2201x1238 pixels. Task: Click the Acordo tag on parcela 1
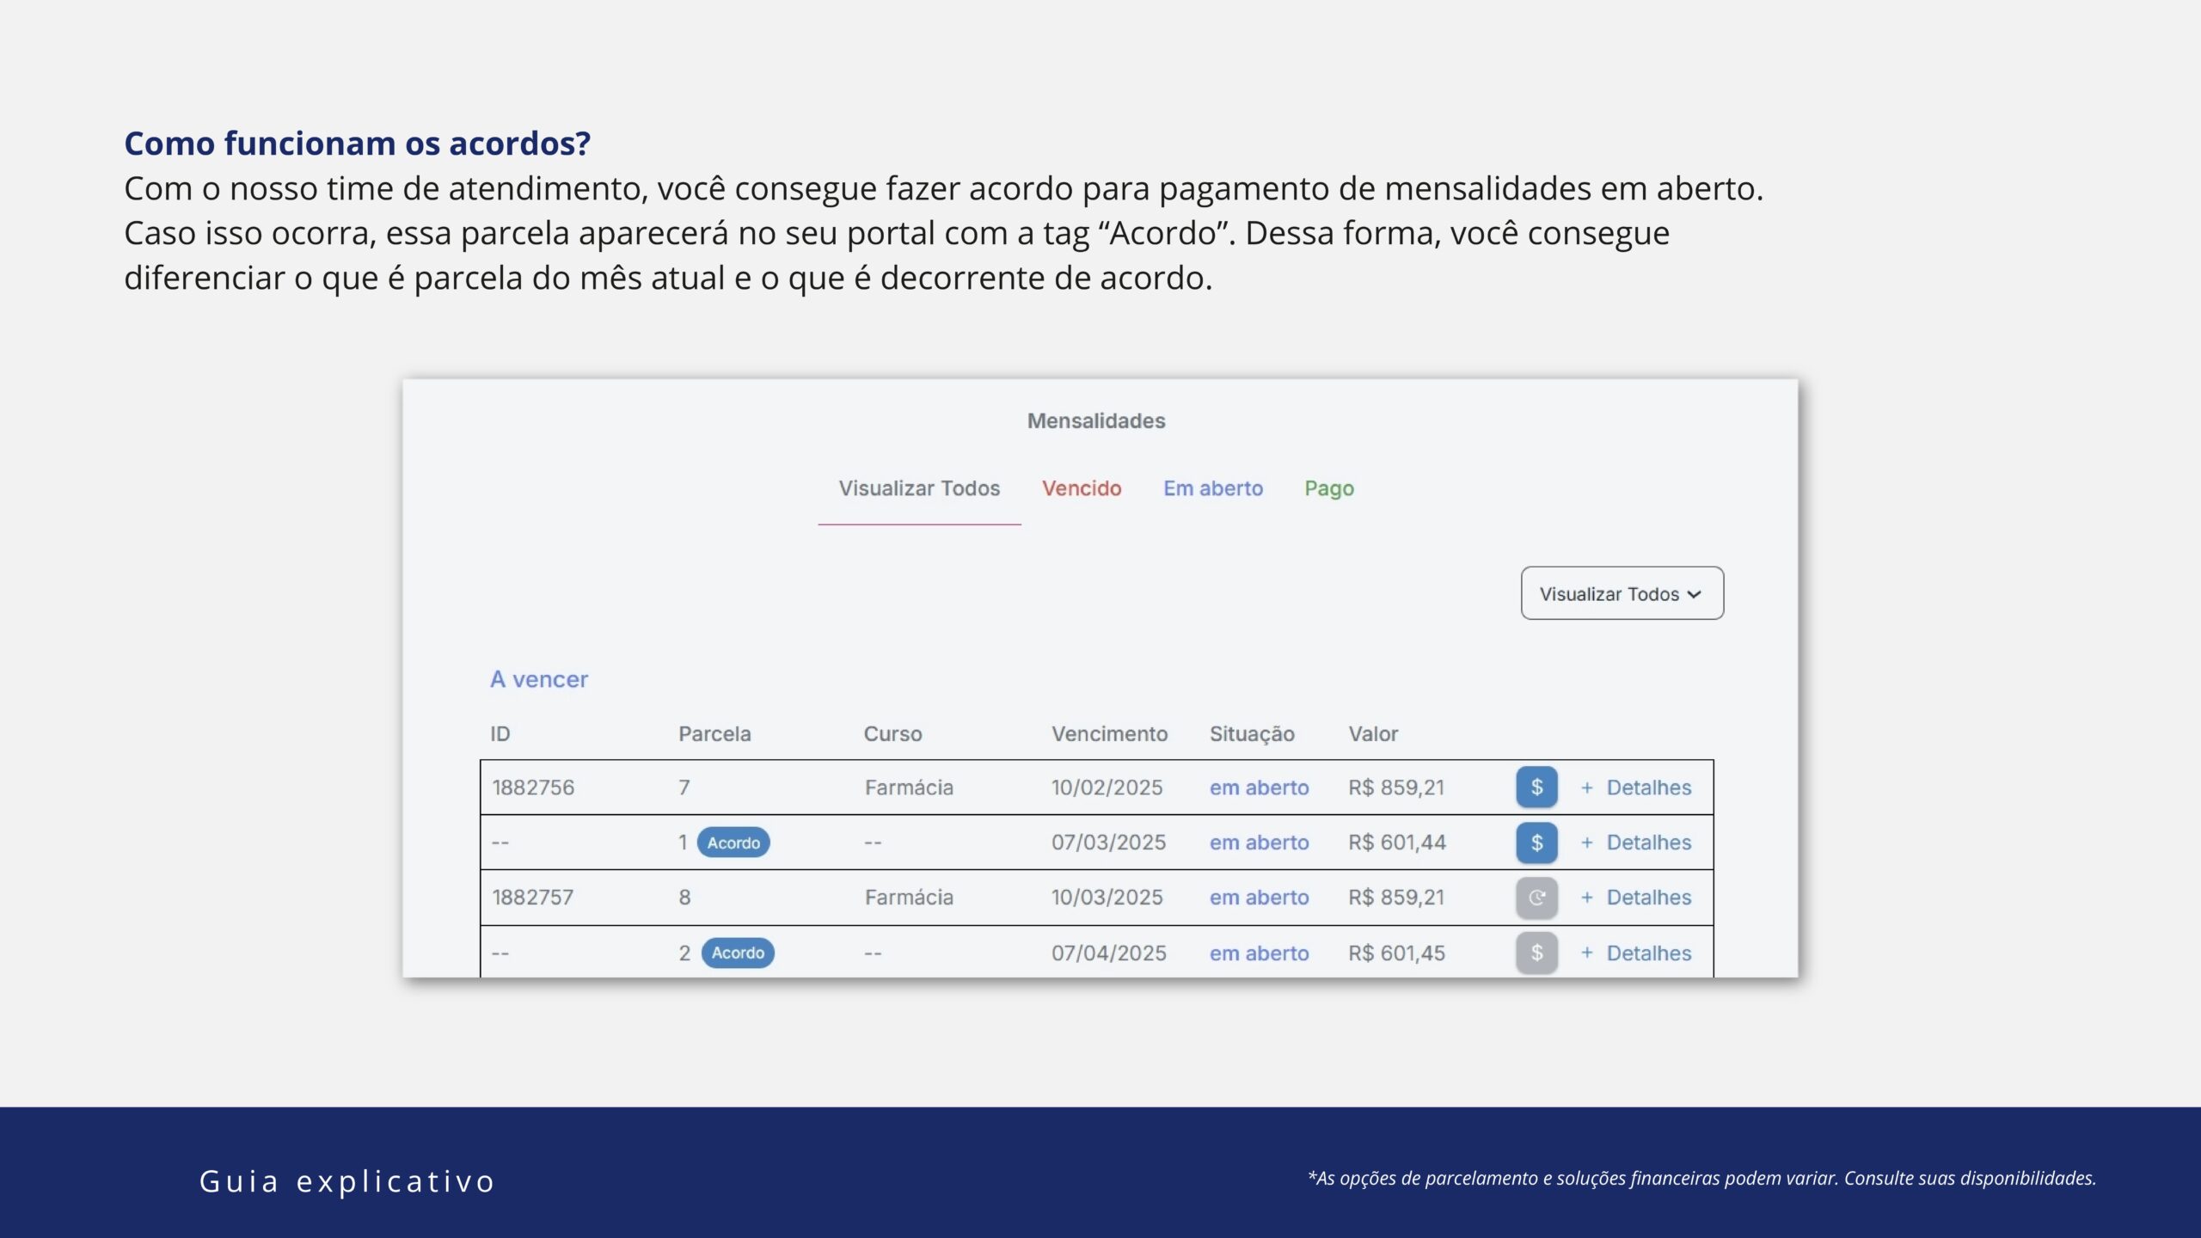pyautogui.click(x=733, y=843)
